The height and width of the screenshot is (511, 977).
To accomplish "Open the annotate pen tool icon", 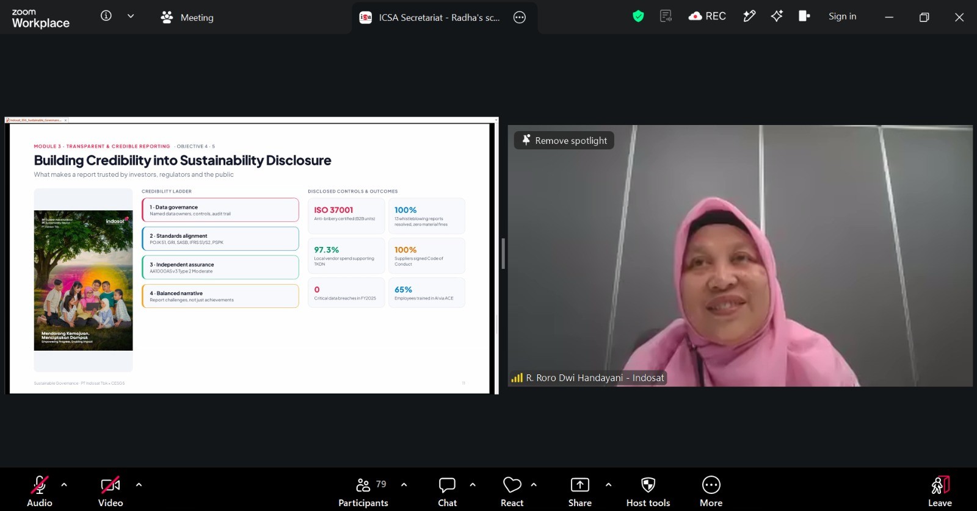I will (749, 16).
